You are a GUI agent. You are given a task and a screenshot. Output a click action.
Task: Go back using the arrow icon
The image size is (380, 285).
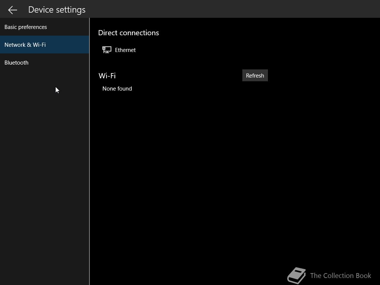(12, 10)
